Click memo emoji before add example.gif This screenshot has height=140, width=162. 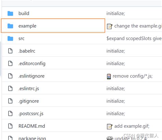110,126
